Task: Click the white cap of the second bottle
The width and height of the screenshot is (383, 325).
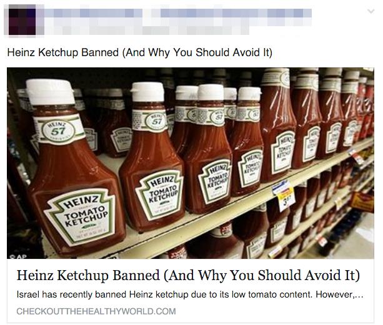Action: pyautogui.click(x=147, y=92)
